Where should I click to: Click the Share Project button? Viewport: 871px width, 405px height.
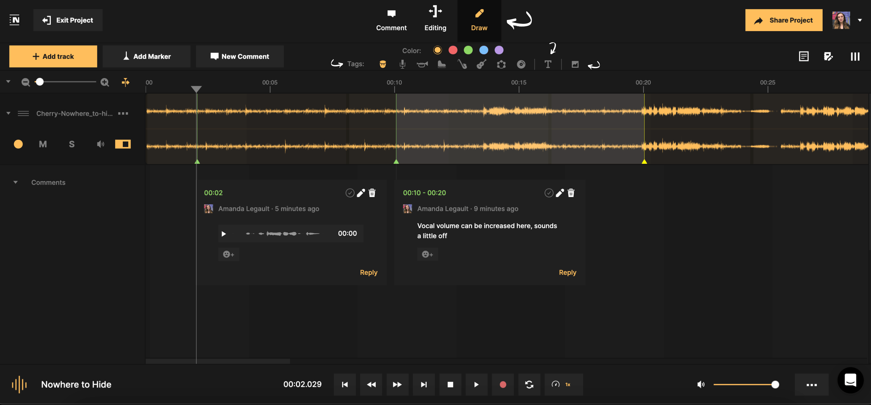tap(784, 20)
